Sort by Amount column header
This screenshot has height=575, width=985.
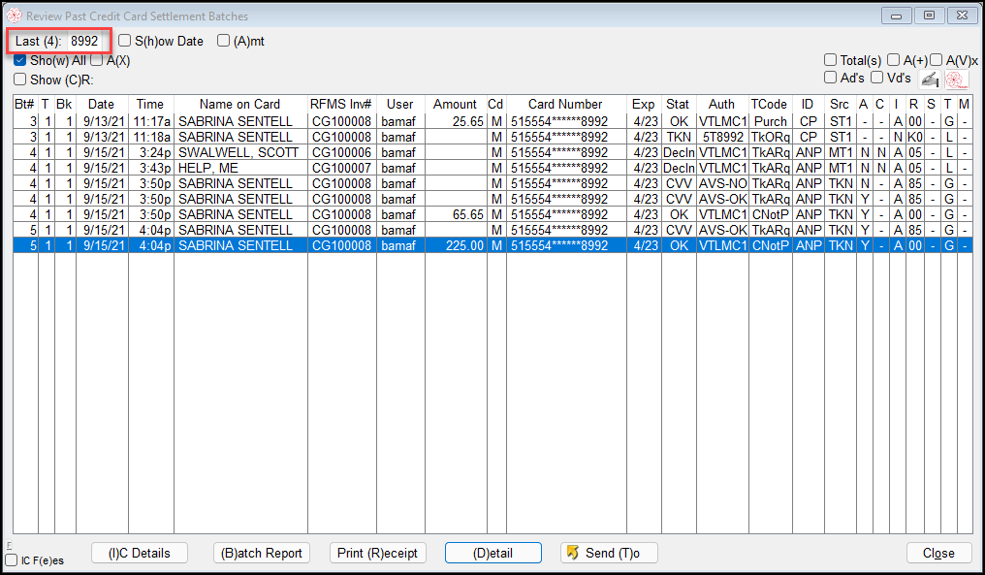click(x=455, y=104)
